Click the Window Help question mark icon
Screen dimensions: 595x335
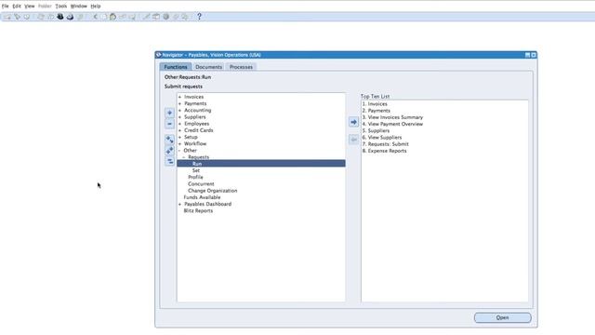pyautogui.click(x=199, y=17)
